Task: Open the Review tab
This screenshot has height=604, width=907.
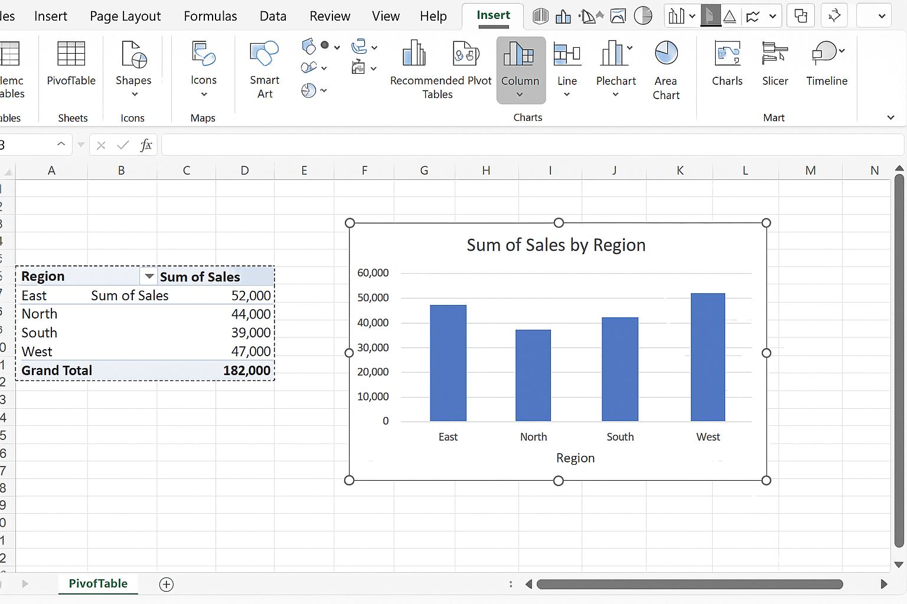Action: coord(329,16)
